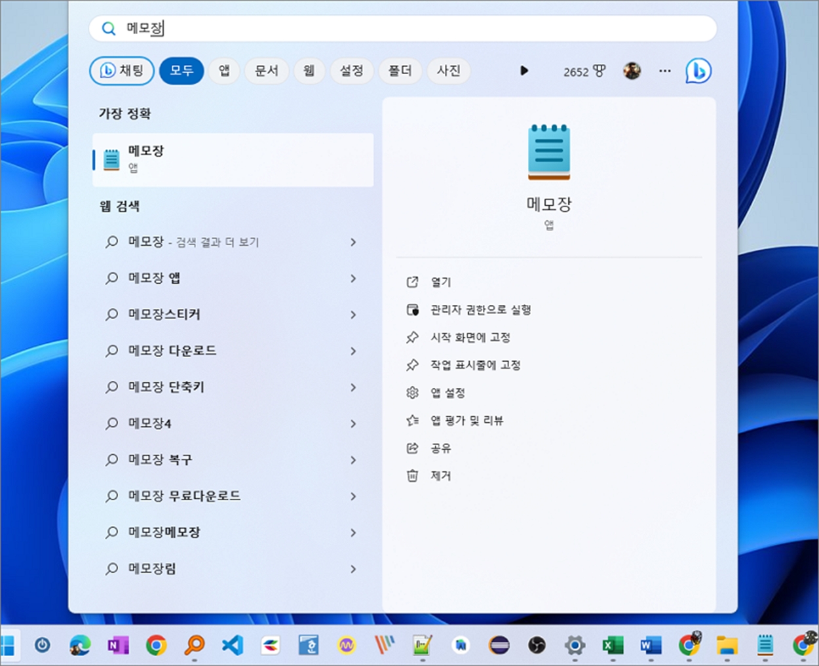Expand chevron for '메모장 단축키' suggestion

coord(353,387)
